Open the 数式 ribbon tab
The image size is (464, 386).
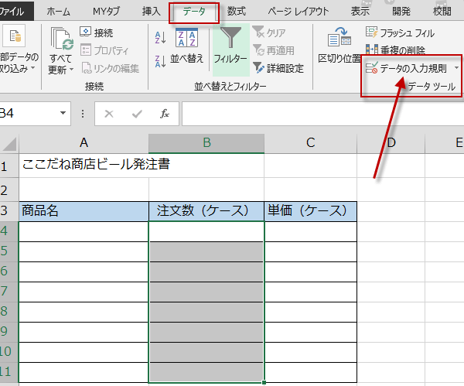click(237, 12)
